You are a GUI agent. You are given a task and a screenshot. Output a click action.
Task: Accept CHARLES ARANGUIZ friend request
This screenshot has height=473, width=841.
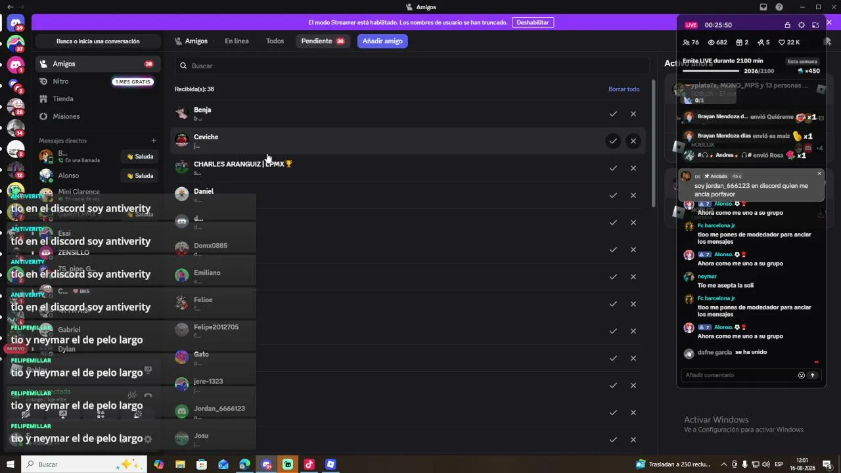tap(613, 168)
